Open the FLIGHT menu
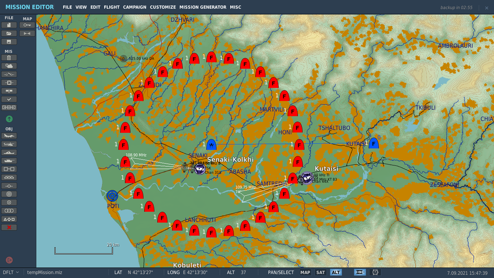The image size is (494, 278). click(112, 7)
